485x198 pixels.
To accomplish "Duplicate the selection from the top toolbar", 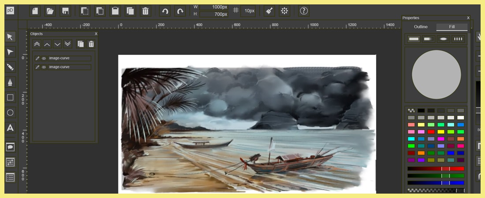I will 130,11.
